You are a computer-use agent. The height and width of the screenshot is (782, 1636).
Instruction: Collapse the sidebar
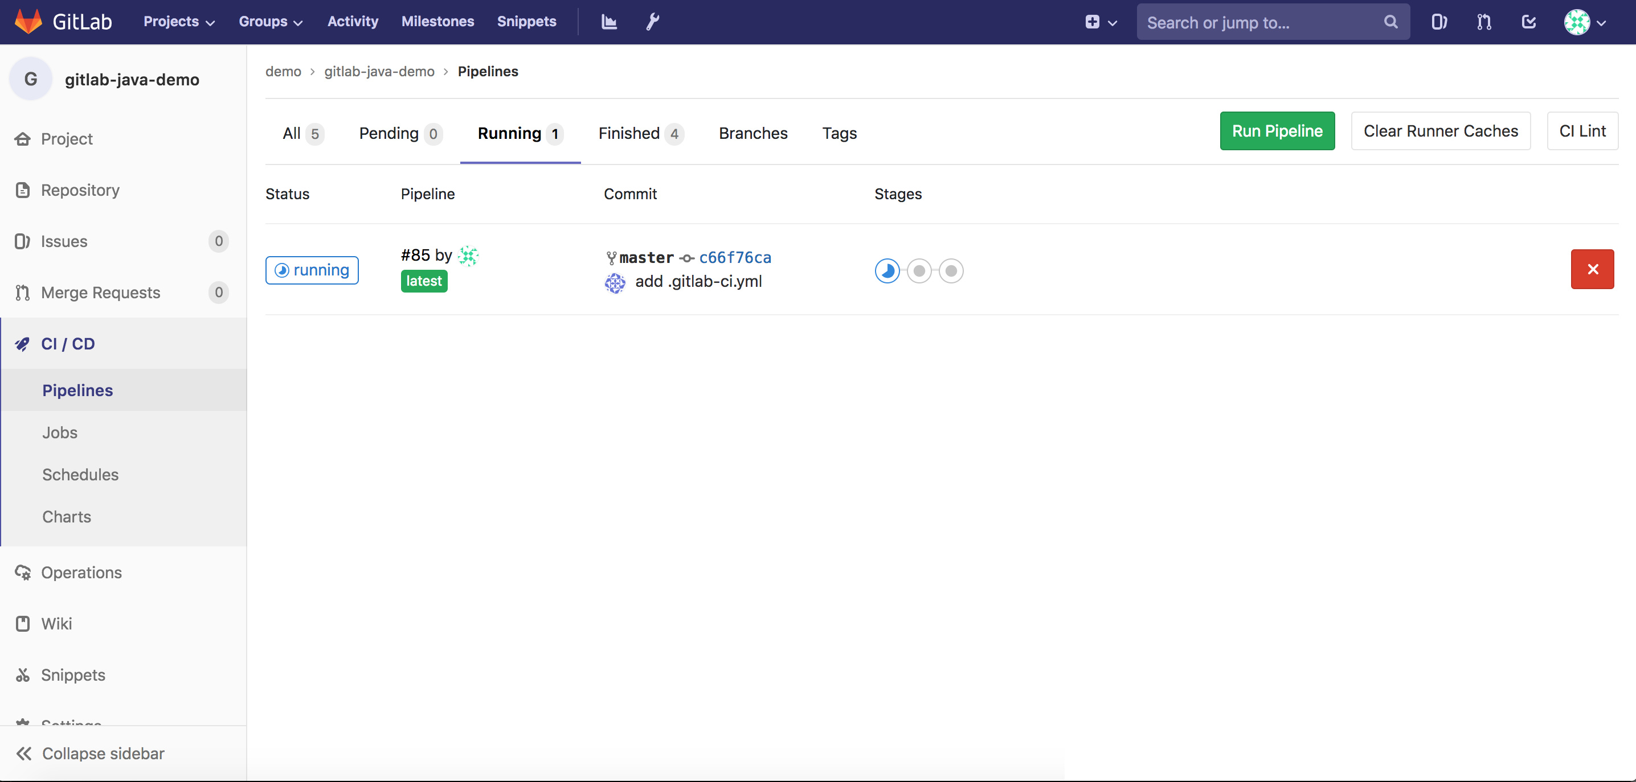[x=91, y=754]
